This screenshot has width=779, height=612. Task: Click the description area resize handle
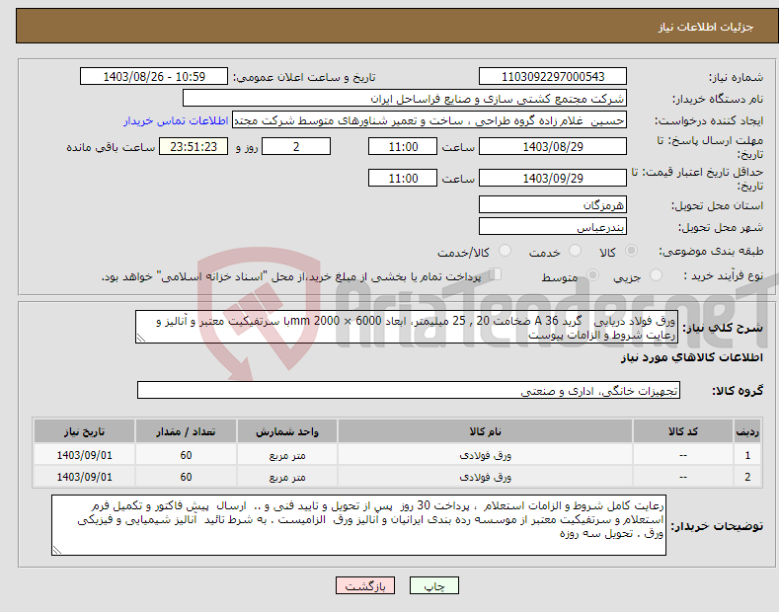point(141,339)
